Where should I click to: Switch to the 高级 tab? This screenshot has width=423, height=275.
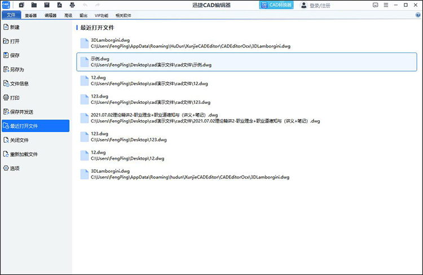pyautogui.click(x=68, y=15)
